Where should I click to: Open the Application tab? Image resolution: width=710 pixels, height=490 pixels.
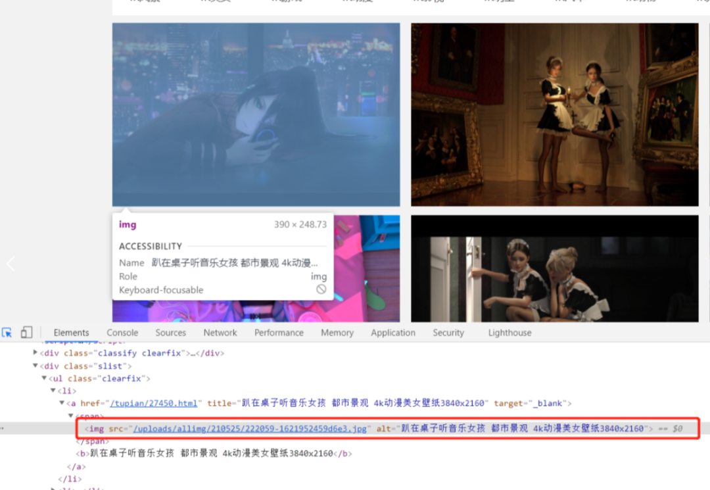point(393,332)
